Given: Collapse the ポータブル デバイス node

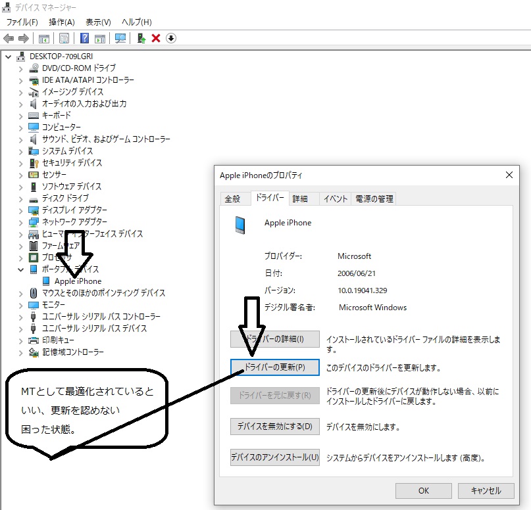Looking at the screenshot, I should [x=20, y=270].
